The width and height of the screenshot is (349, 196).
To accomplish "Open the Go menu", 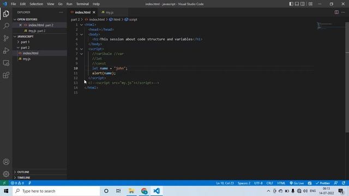I will 61,4.
